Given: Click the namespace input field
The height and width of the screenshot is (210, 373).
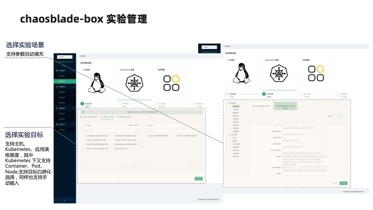Looking at the screenshot, I should coord(305,167).
